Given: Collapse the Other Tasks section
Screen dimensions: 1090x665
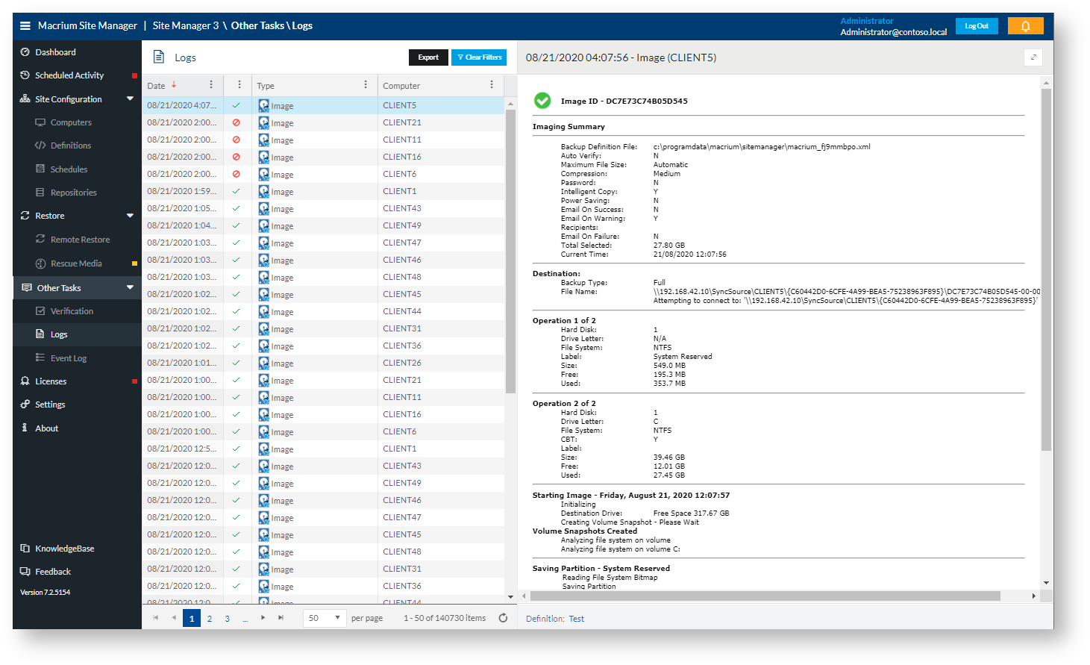Looking at the screenshot, I should coord(131,287).
